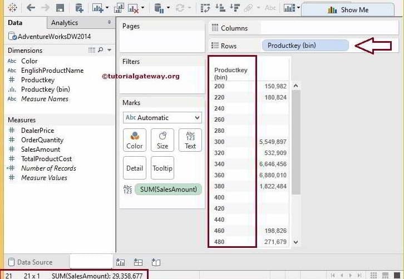Click the Sort Descending toolbar icon
This screenshot has width=404, height=279.
(235, 8)
